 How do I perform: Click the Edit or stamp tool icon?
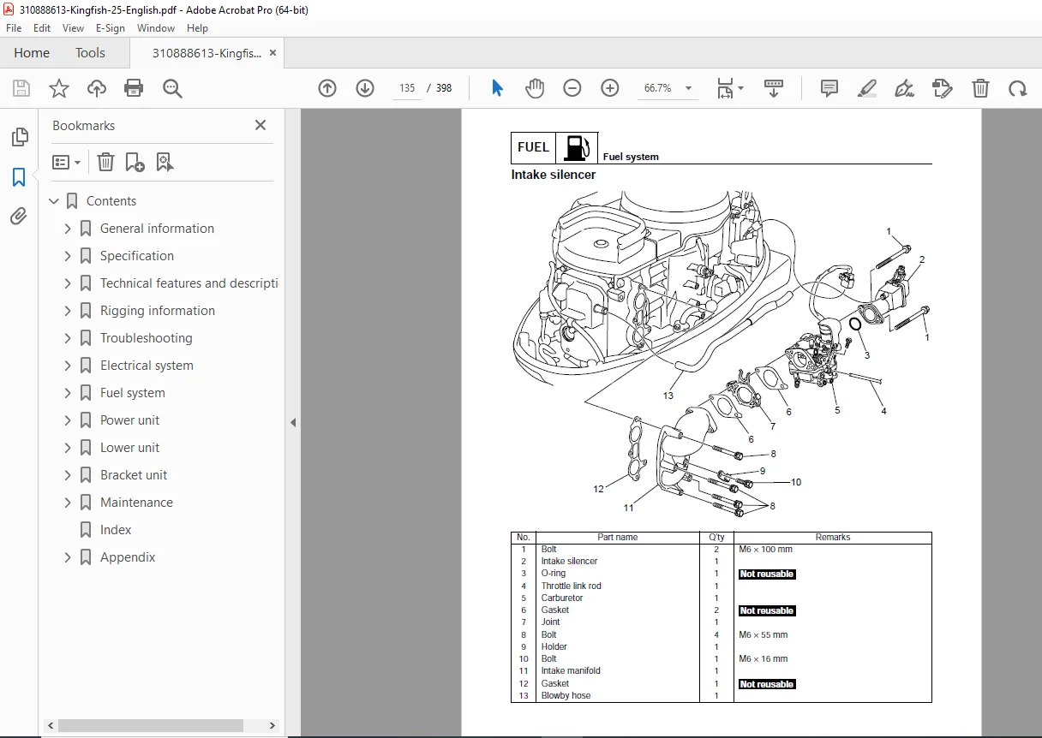tap(942, 88)
